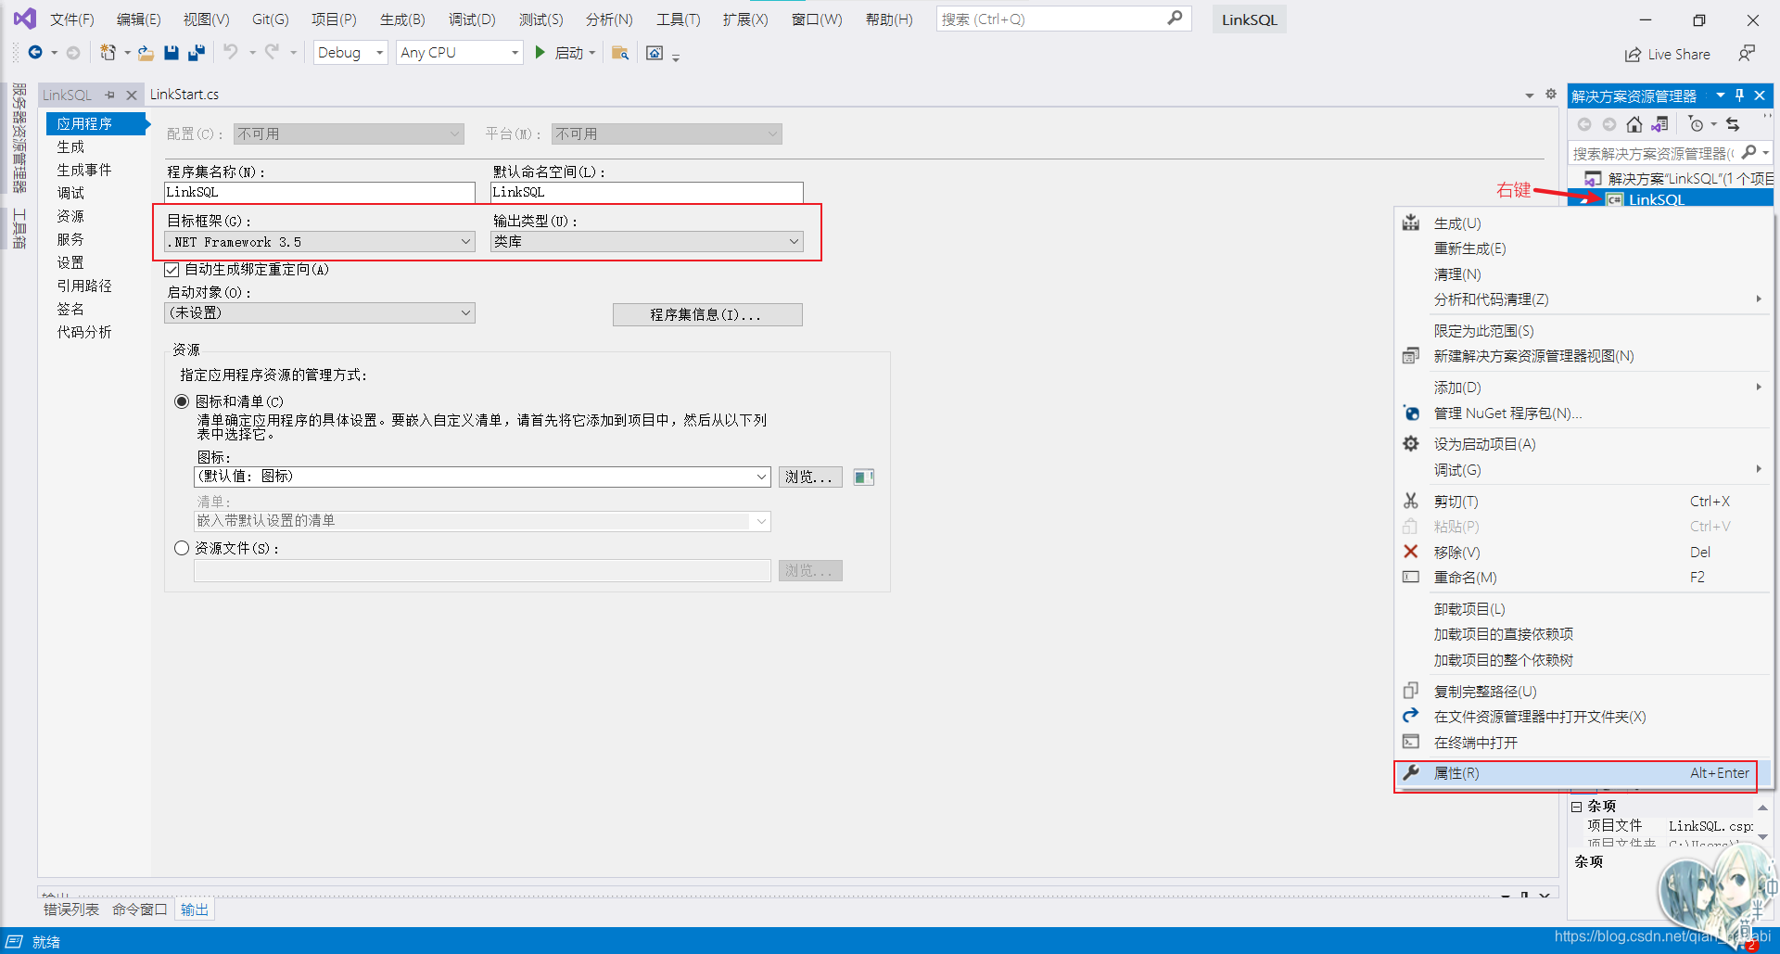The image size is (1780, 954).
Task: Click the icon preview image beside Browse
Action: [863, 477]
